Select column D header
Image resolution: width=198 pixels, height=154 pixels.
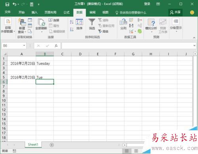[x=80, y=54]
